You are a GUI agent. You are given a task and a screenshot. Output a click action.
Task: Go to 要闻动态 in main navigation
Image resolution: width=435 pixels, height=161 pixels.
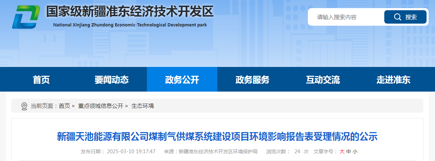[x=111, y=80]
